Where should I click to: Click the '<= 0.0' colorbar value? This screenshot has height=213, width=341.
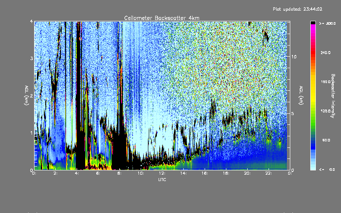[327, 169]
